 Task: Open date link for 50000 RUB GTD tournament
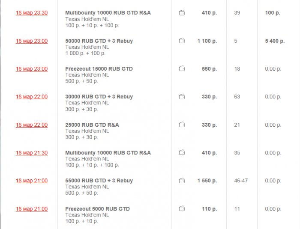pos(32,41)
